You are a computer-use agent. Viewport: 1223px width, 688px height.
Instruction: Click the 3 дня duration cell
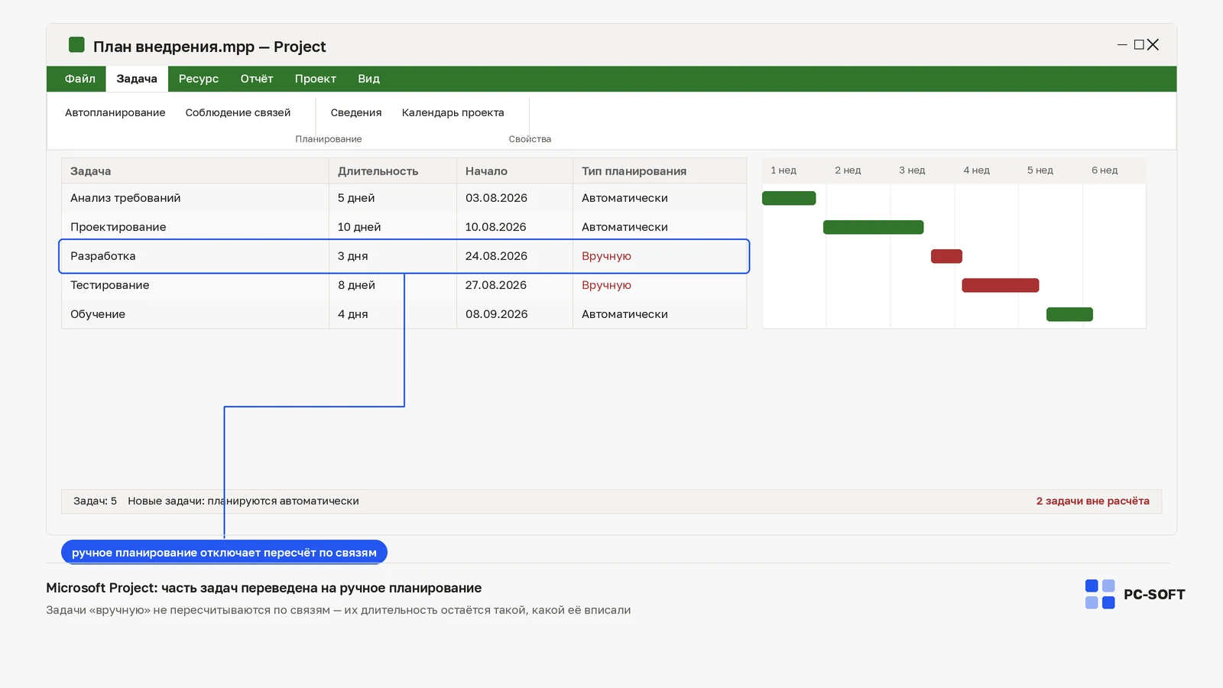coord(353,256)
